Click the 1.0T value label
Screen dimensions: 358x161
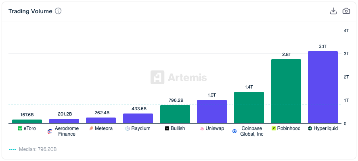(x=212, y=95)
